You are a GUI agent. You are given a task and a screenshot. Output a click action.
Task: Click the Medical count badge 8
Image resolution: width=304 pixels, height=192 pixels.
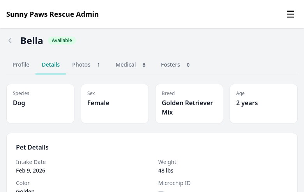click(x=144, y=65)
